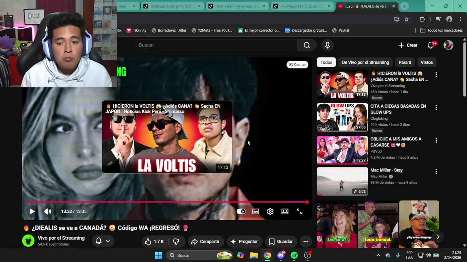Select the Todos filter chip
Screen dimensions: 467x262
tap(326, 63)
